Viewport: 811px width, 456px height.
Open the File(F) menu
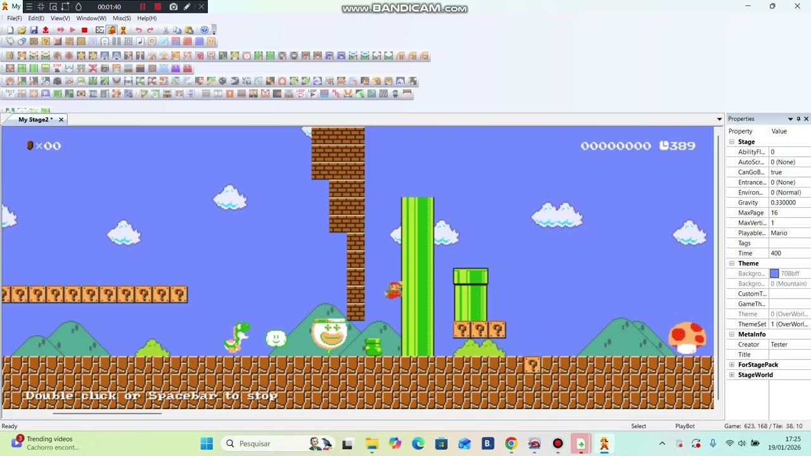[x=15, y=18]
